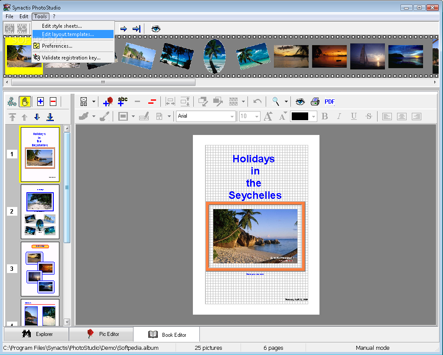Click the fit height icon
Screen dimensions: 443x355
pyautogui.click(x=185, y=102)
